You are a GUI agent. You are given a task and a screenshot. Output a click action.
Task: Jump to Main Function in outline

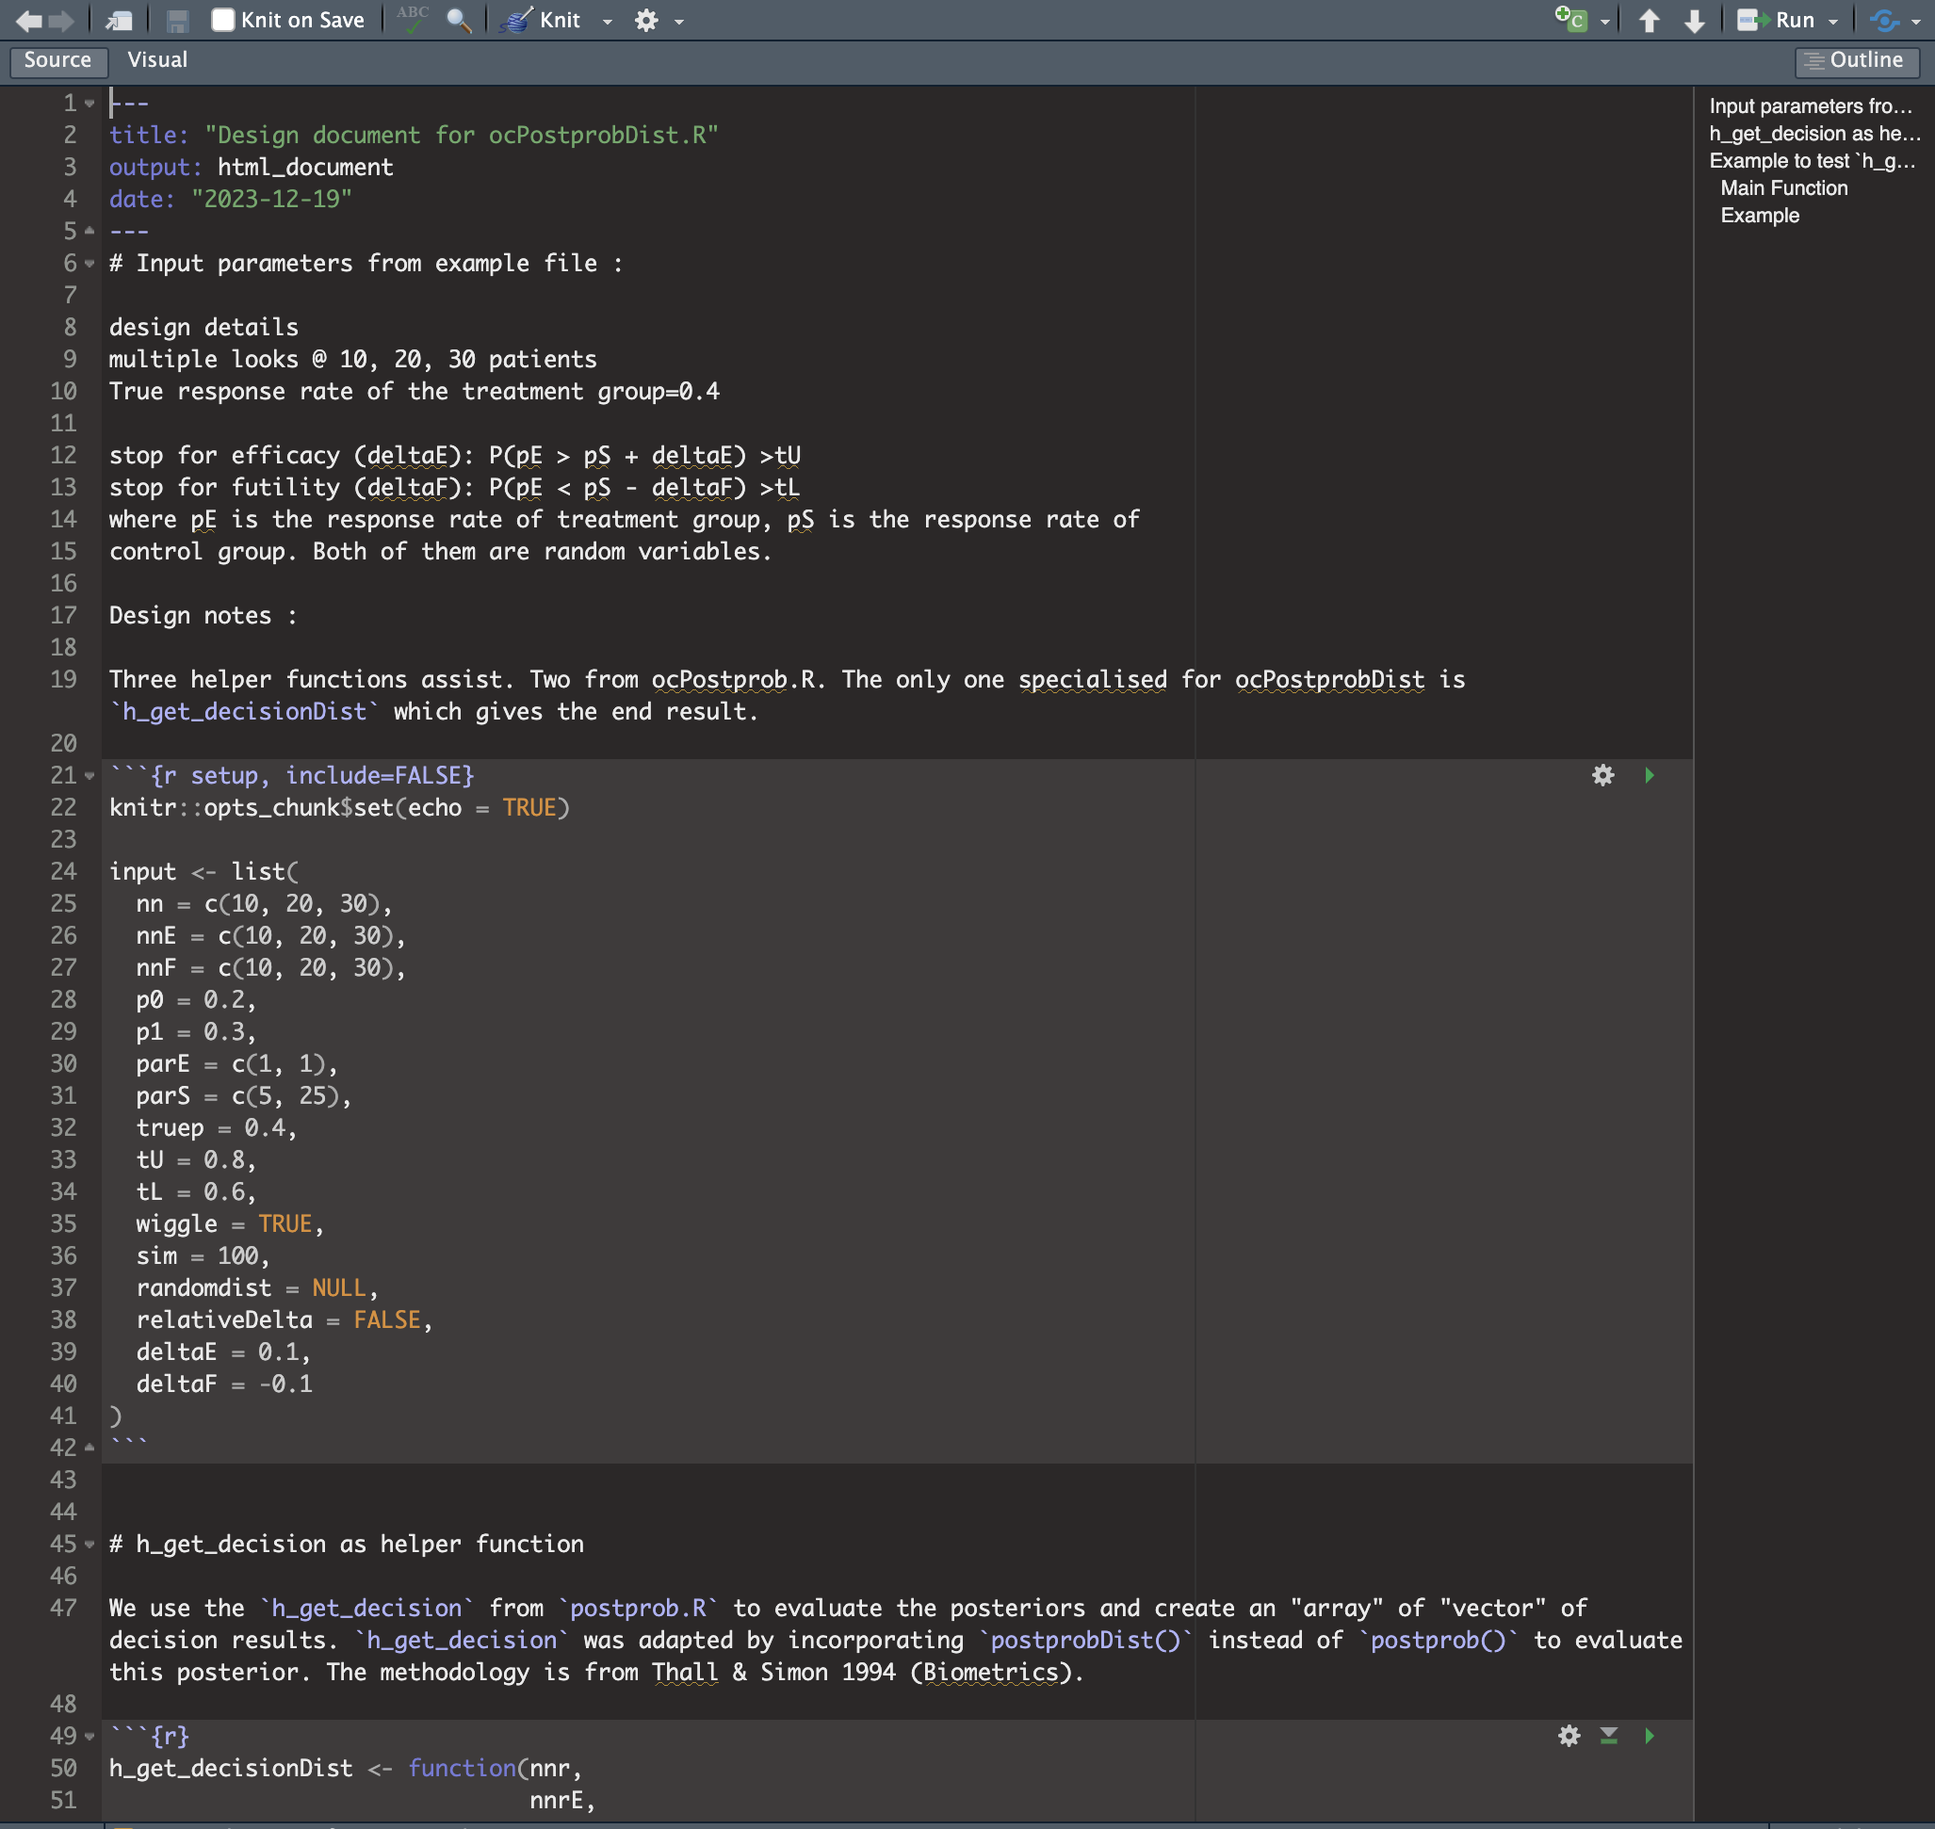pos(1782,188)
